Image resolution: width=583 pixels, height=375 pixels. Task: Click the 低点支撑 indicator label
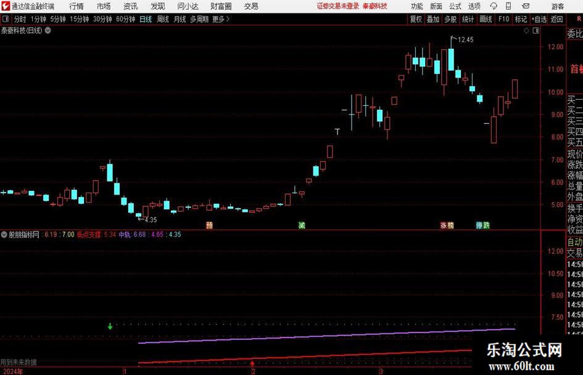click(89, 235)
